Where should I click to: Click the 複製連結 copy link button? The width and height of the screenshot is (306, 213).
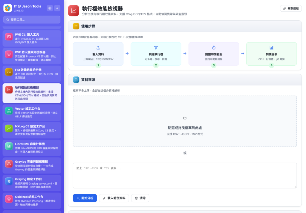(x=291, y=8)
